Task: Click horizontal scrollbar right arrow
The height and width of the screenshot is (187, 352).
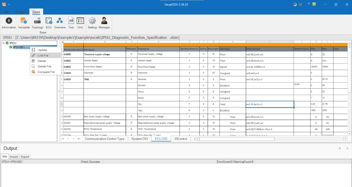Action: click(x=346, y=139)
